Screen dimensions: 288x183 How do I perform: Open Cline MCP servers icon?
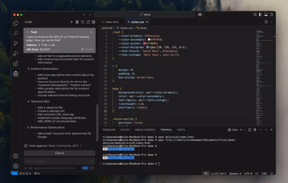coord(77,22)
